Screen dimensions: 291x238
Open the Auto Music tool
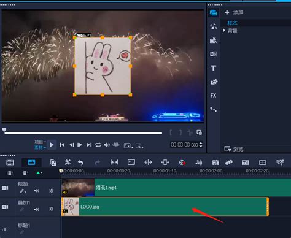pyautogui.click(x=215, y=163)
